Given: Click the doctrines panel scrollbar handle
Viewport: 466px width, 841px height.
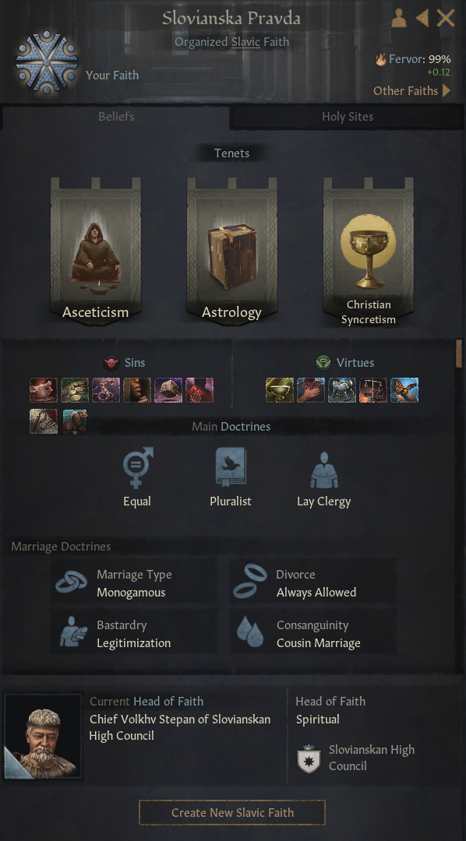Looking at the screenshot, I should pyautogui.click(x=459, y=354).
